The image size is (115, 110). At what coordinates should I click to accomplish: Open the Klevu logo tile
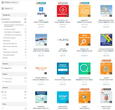click(x=63, y=40)
